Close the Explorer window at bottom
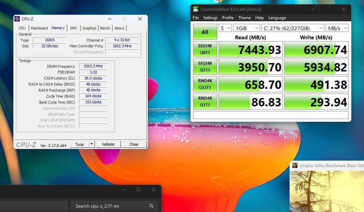364x212 pixels. (154, 189)
